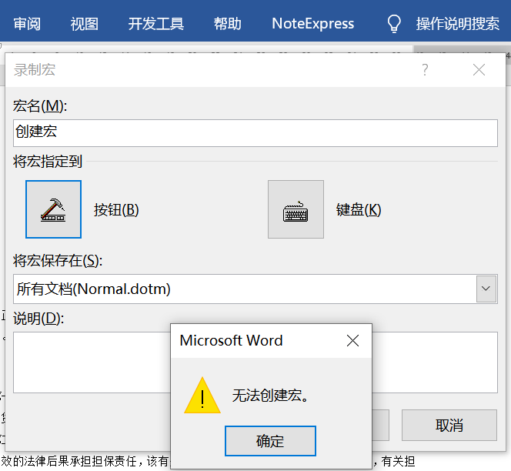This screenshot has width=511, height=471.
Task: Close the Microsoft Word alert with X
Action: point(352,341)
